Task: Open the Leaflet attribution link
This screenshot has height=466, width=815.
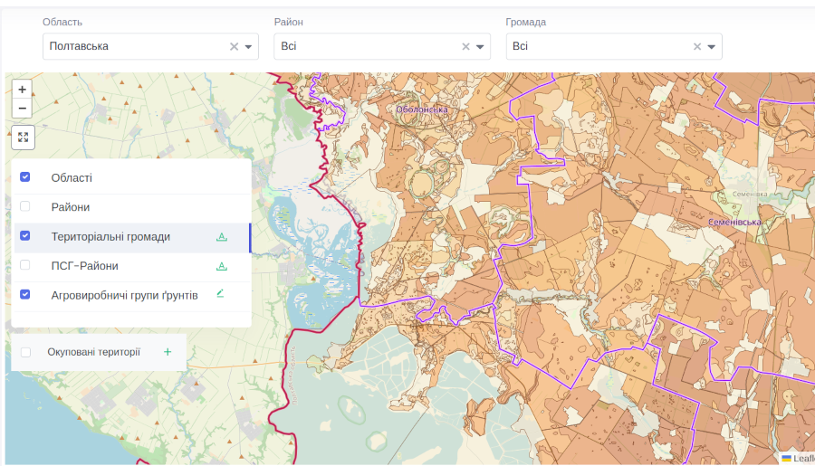Action: [x=802, y=459]
